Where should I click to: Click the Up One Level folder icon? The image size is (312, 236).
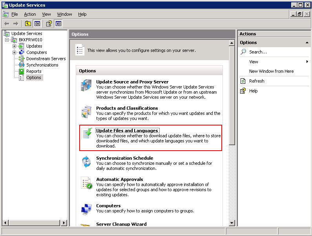click(28, 24)
